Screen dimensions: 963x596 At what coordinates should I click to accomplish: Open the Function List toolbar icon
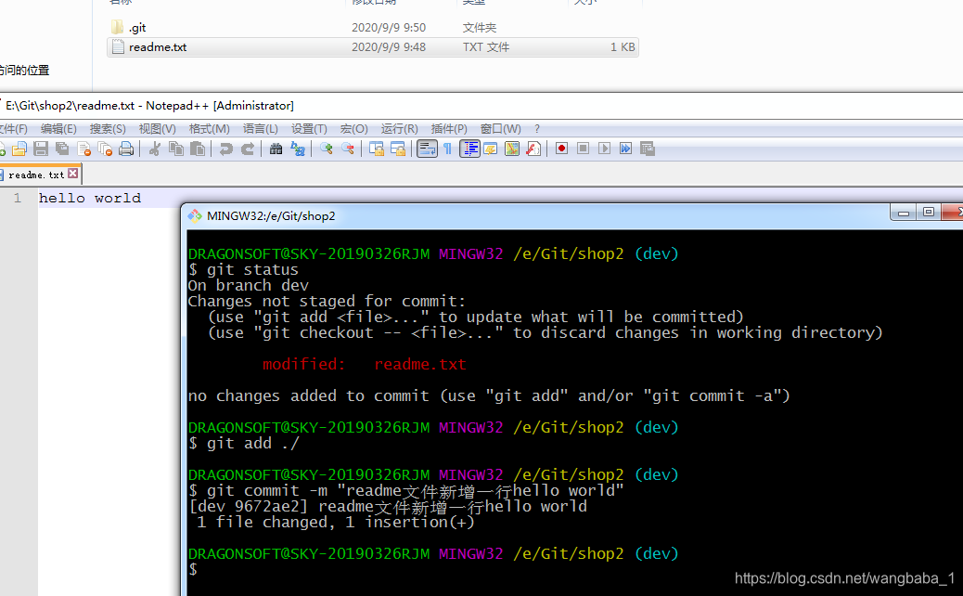click(x=533, y=149)
